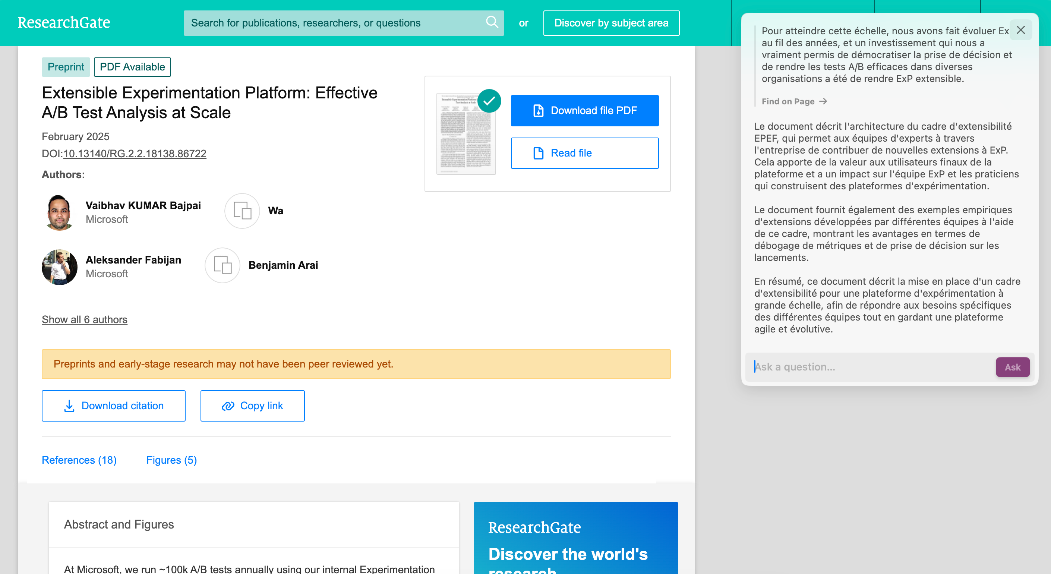Click the search magnifier icon

coord(492,22)
